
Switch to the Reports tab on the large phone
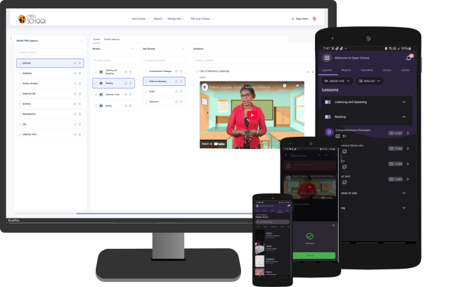tap(346, 70)
